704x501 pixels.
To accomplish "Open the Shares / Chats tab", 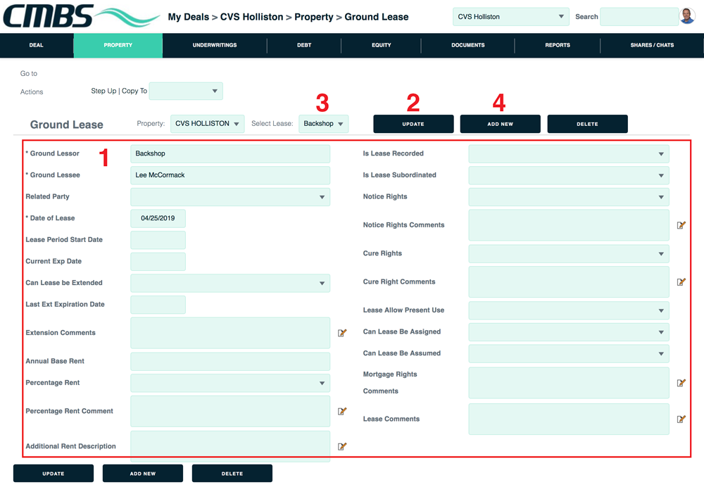I will [x=652, y=45].
